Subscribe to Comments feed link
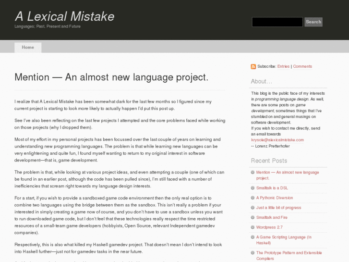The height and width of the screenshot is (262, 349). (302, 66)
